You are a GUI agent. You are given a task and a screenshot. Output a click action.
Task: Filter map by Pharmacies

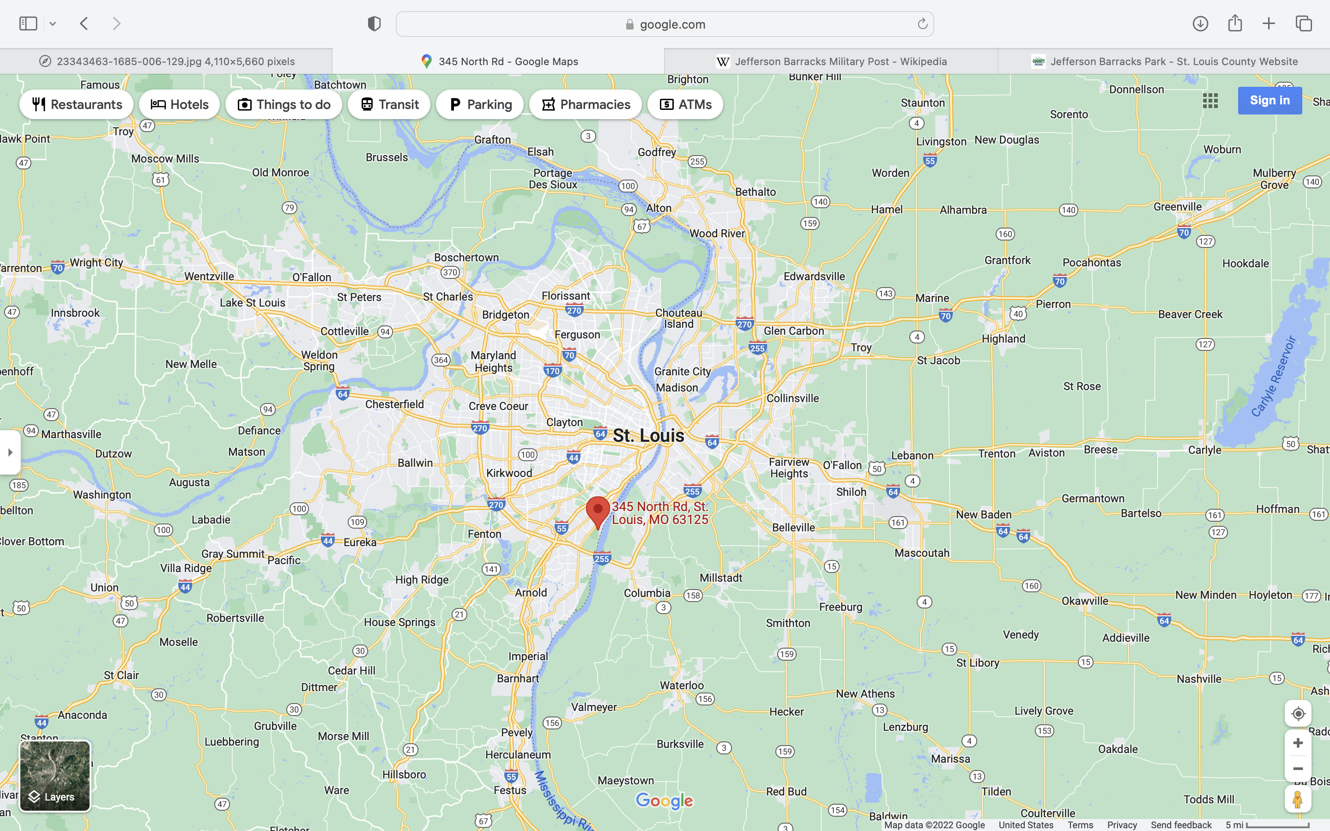pos(585,104)
